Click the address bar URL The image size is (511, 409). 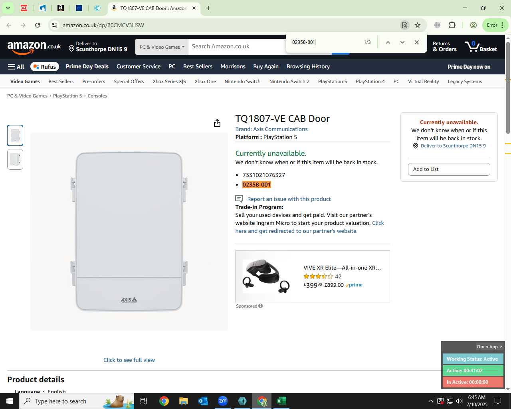click(103, 25)
